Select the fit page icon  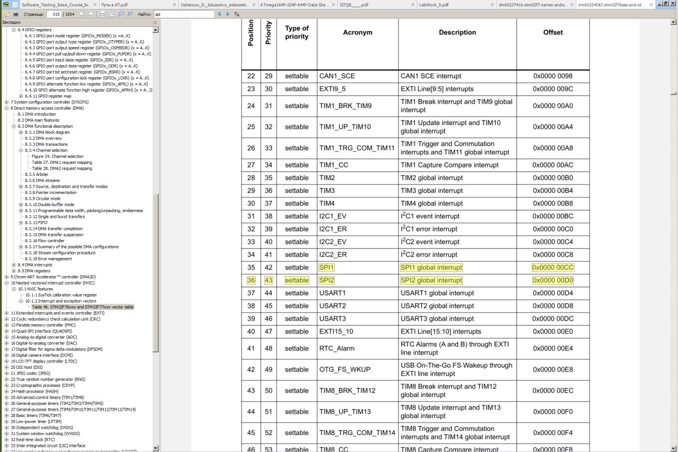pos(112,14)
